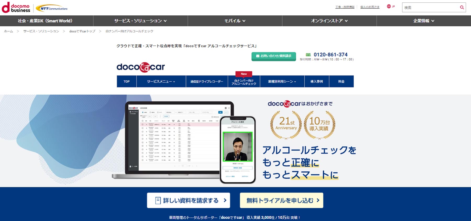Expand 企業情報 main menu
This screenshot has width=471, height=221.
tap(424, 21)
